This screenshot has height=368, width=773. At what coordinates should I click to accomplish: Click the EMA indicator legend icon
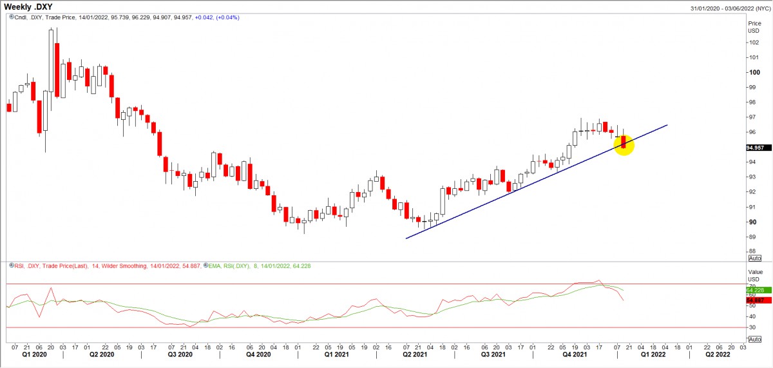click(206, 266)
